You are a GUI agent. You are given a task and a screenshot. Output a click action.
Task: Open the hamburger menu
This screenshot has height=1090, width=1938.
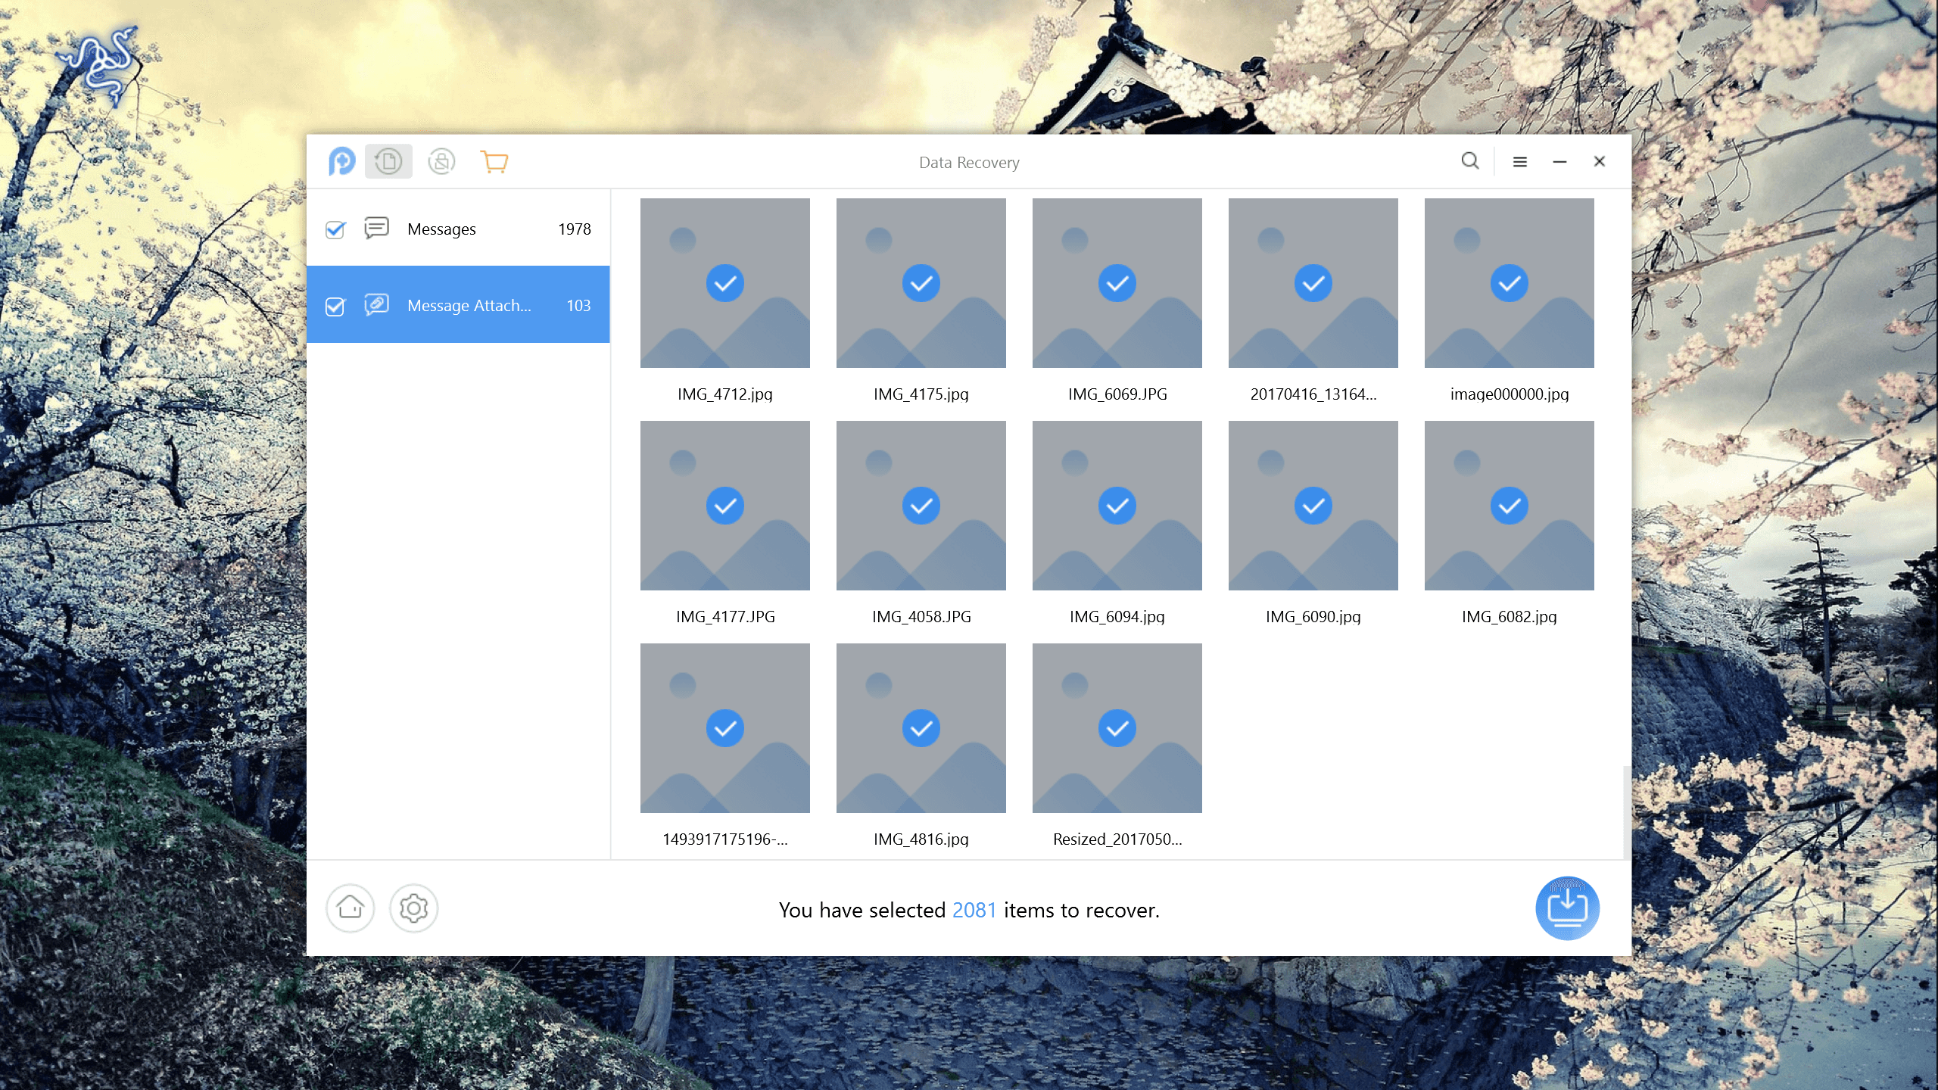click(1520, 161)
